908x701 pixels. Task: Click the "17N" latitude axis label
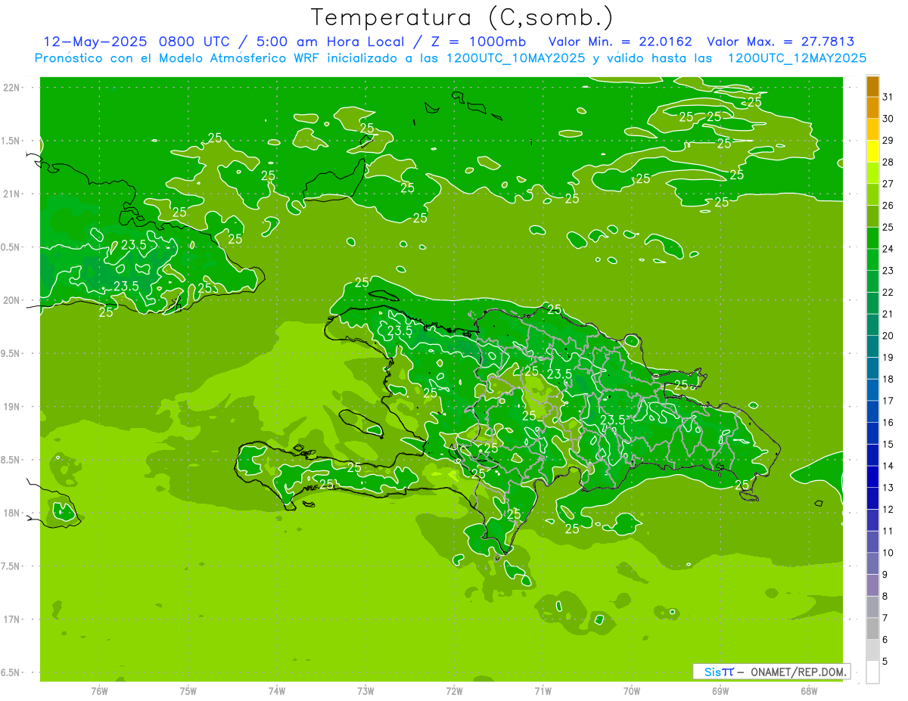(x=11, y=619)
